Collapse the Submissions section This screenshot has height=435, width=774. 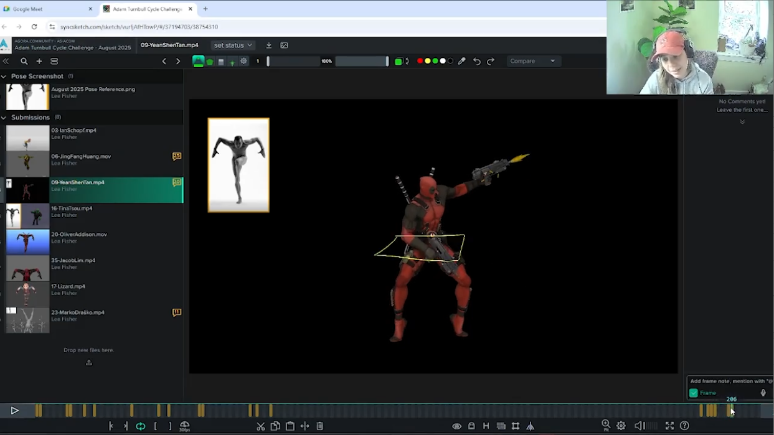[4, 117]
